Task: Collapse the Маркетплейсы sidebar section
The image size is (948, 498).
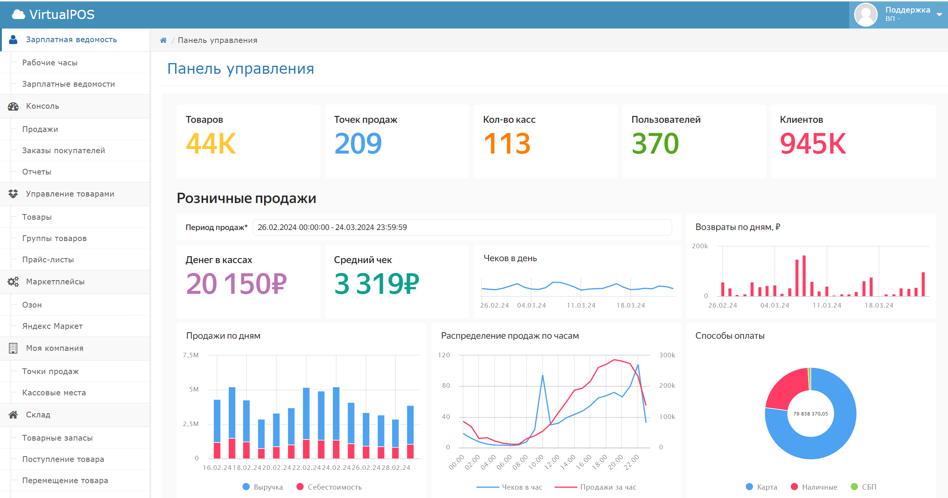Action: (55, 282)
